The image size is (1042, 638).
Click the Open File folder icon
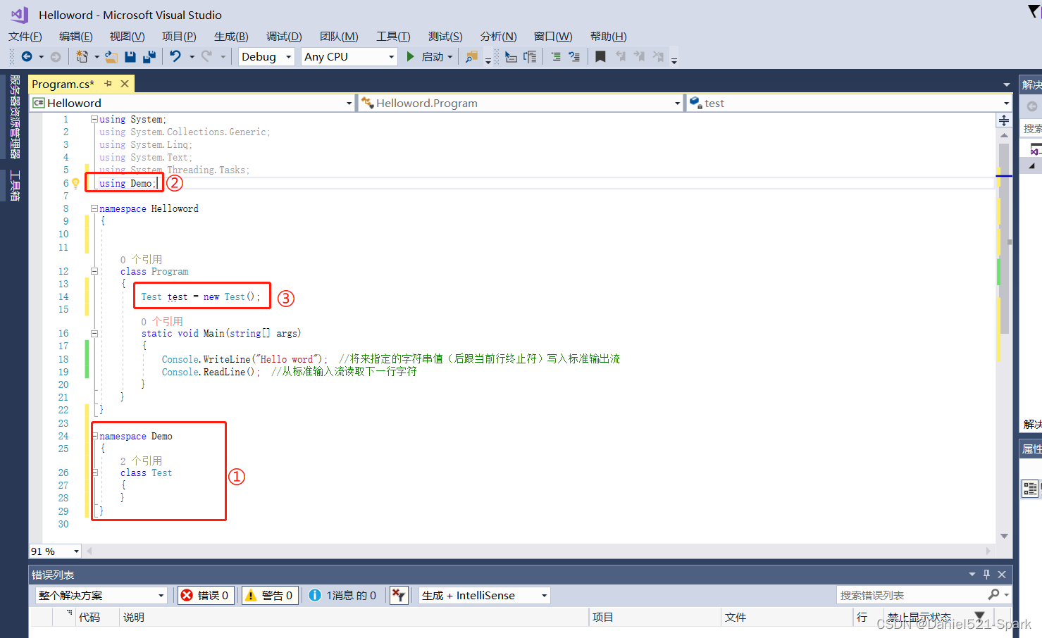[111, 56]
